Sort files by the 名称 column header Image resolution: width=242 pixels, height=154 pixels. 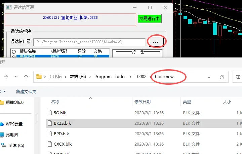tap(55, 102)
